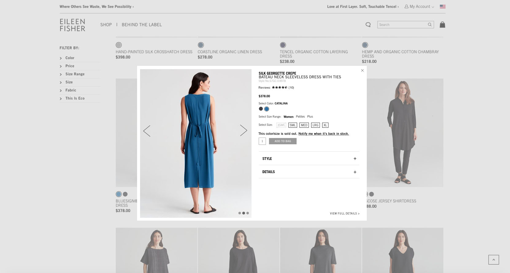Click the blue dress photo in modal
Screen dimensions: 510x273
click(196, 143)
